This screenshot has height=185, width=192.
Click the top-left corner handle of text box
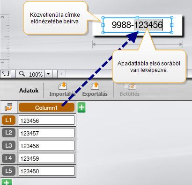coord(103,18)
